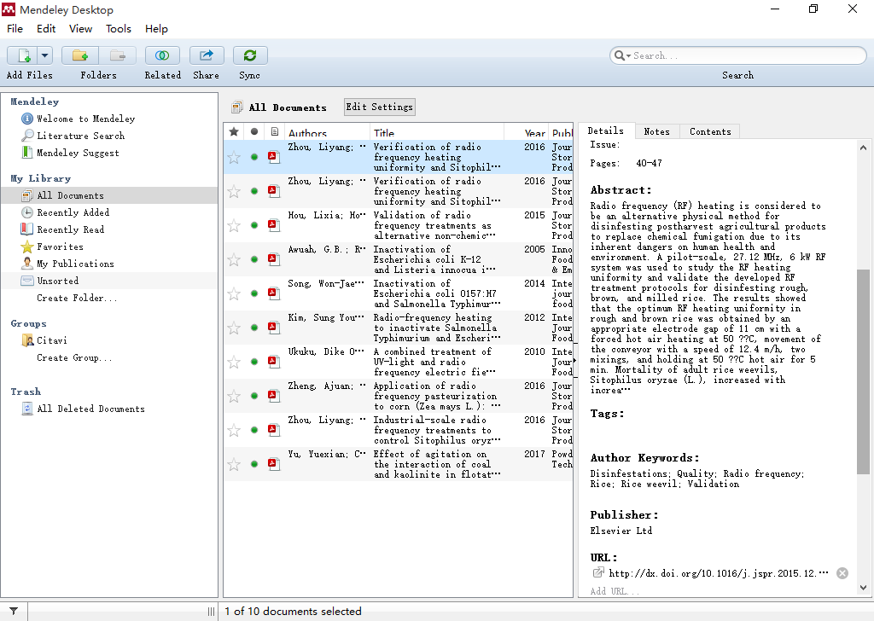Screen dimensions: 874x621
Task: Click the Edit Settings button
Action: pyautogui.click(x=379, y=107)
